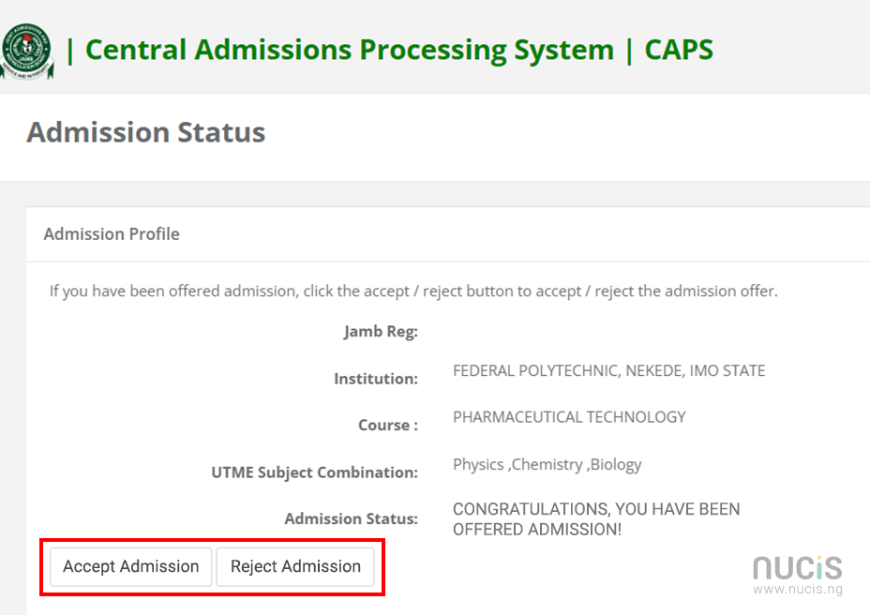Screen dimensions: 870x615
Task: Click the JAMB logo icon
Action: (x=28, y=51)
